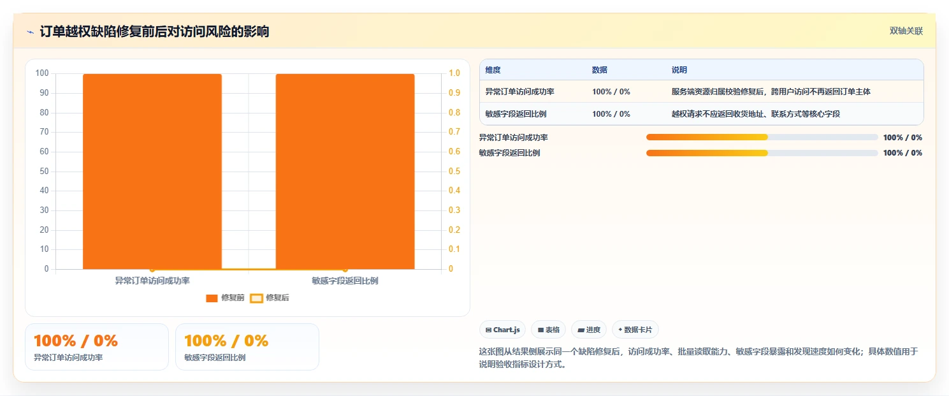Select the 表格 tag chip

pos(548,330)
